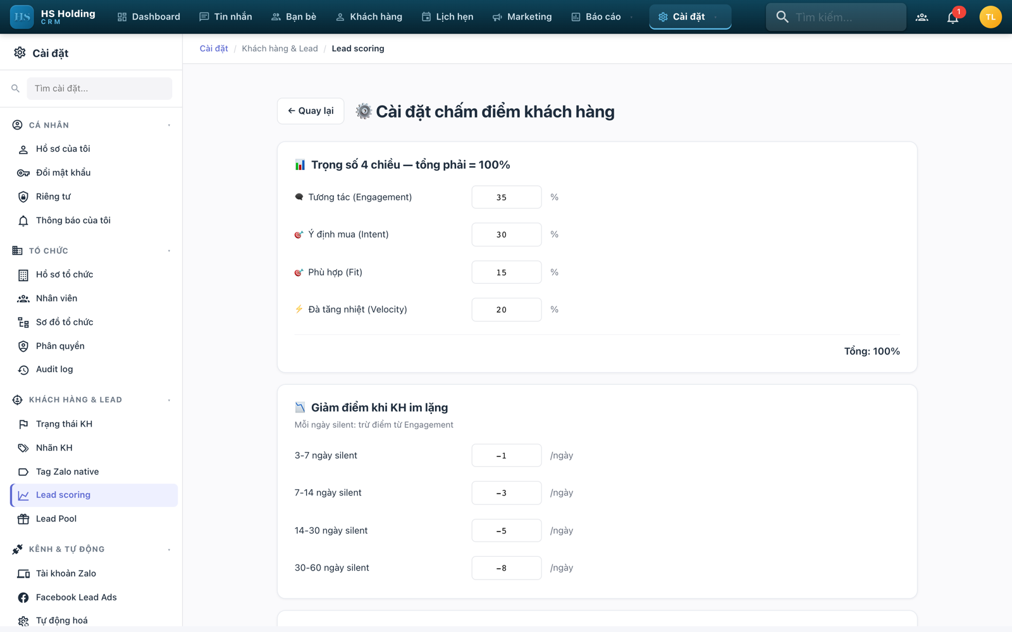Click the Tìm cài đặt search field

click(x=99, y=88)
